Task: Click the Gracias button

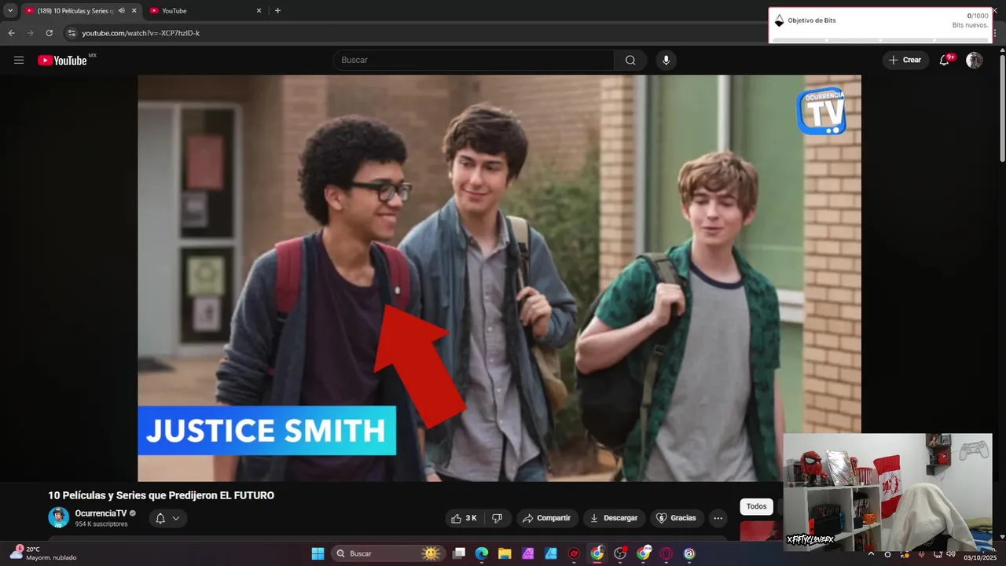Action: [677, 518]
